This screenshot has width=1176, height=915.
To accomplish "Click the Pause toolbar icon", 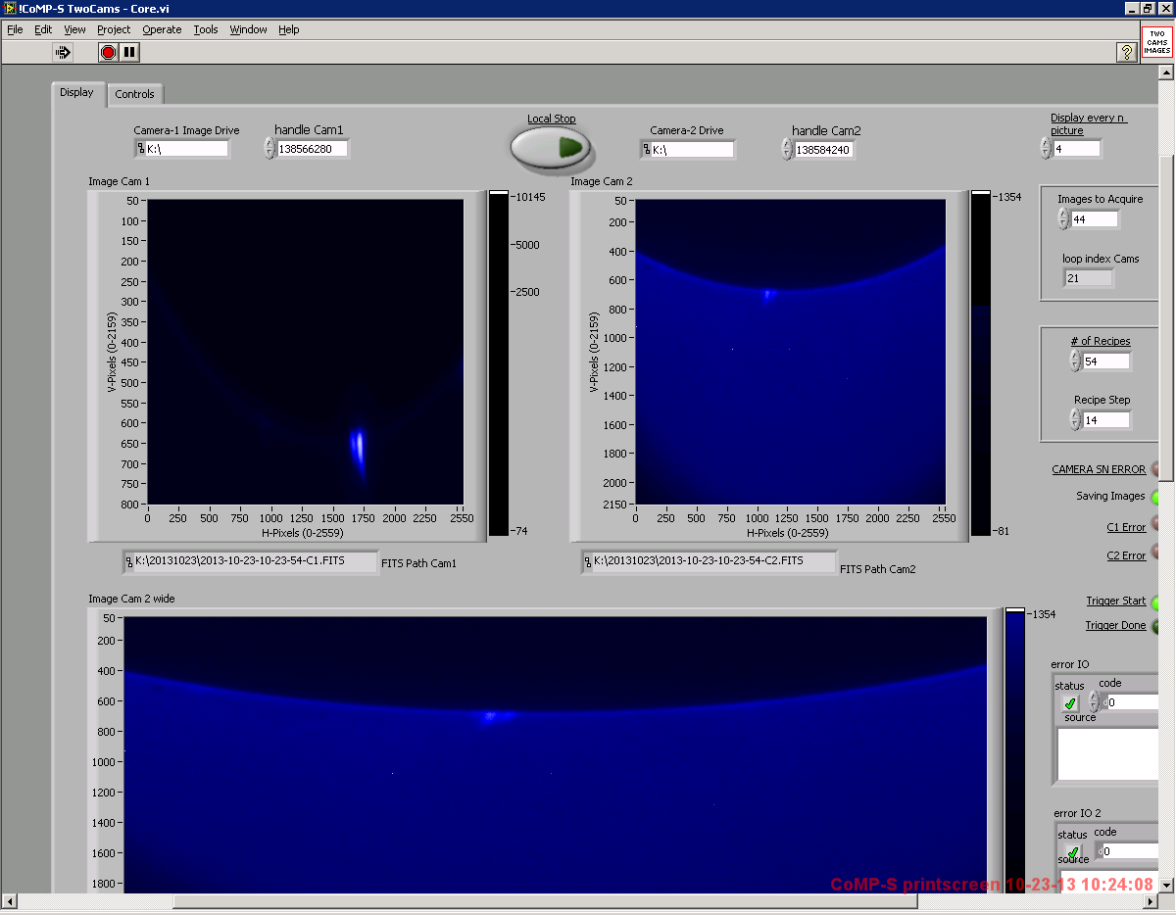I will click(130, 52).
